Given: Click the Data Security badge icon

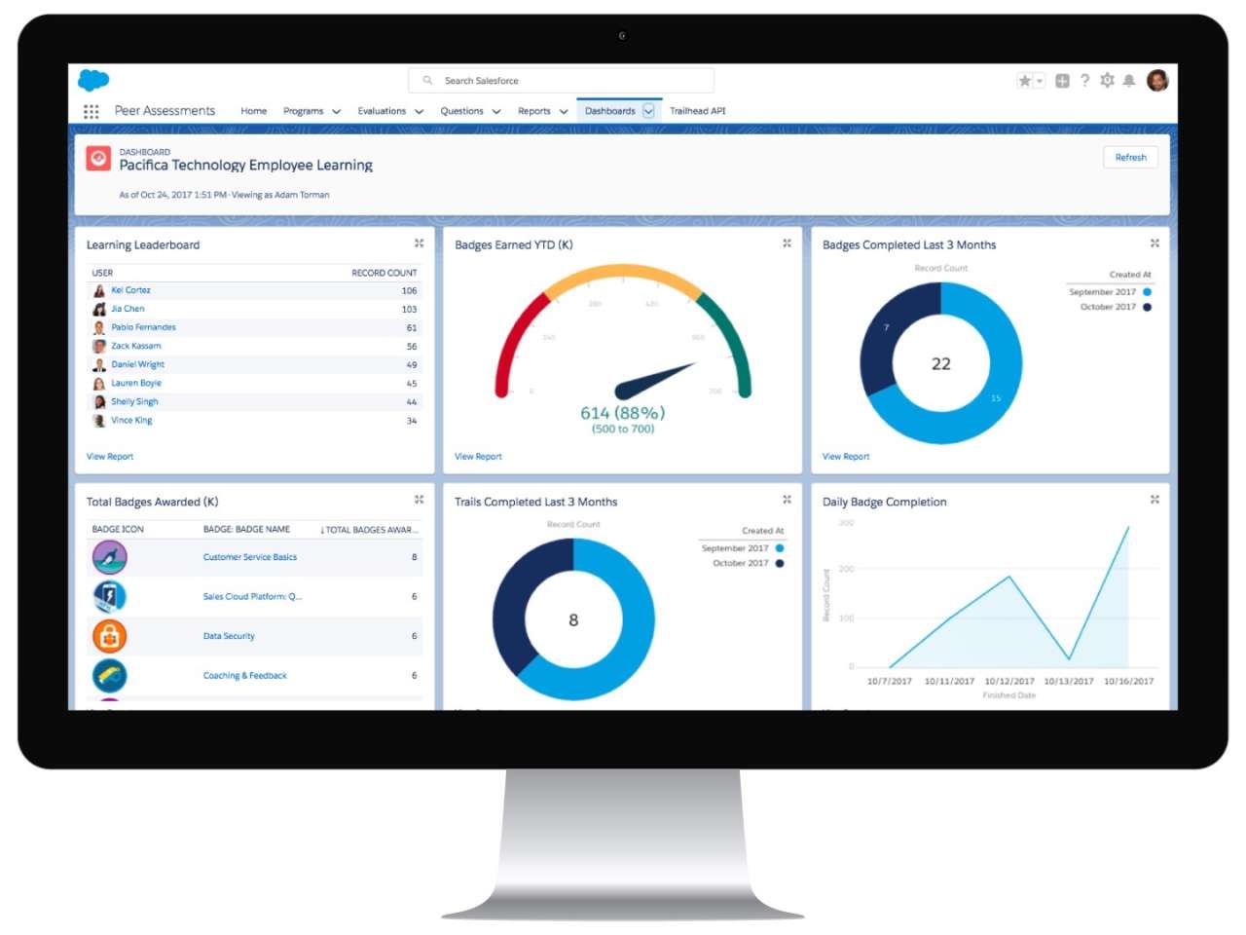Looking at the screenshot, I should [110, 636].
